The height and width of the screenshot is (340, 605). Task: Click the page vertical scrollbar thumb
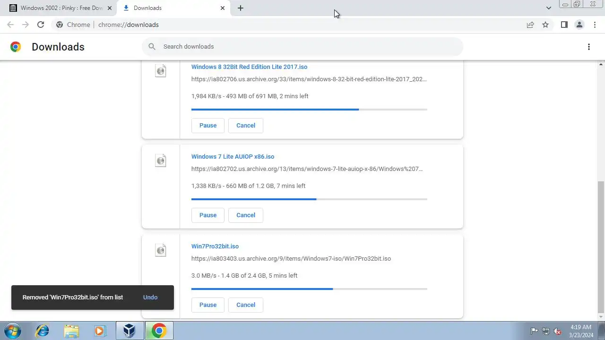click(601, 247)
